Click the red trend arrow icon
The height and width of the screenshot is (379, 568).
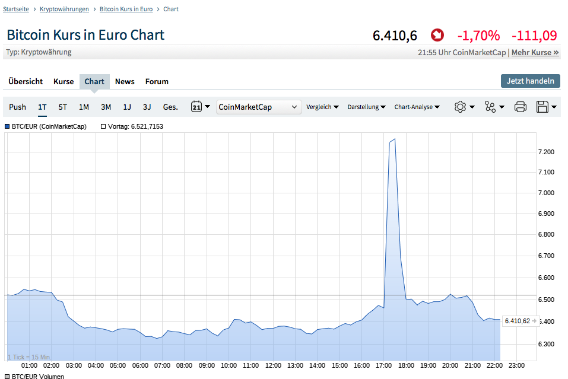click(437, 35)
